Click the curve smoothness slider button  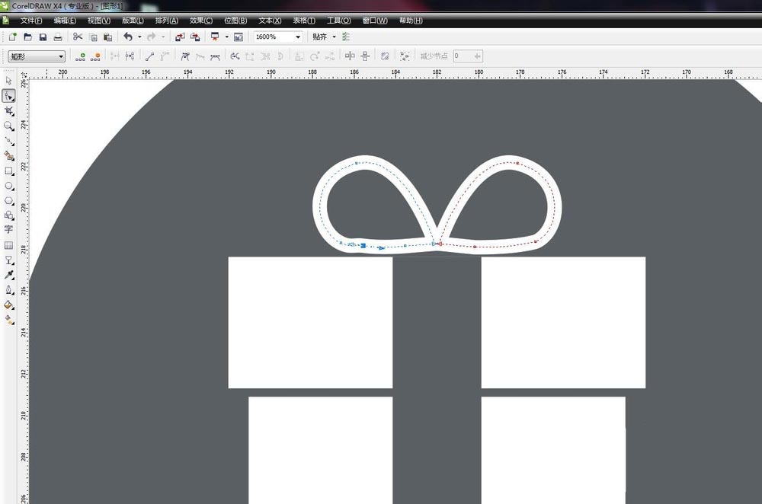coord(478,56)
